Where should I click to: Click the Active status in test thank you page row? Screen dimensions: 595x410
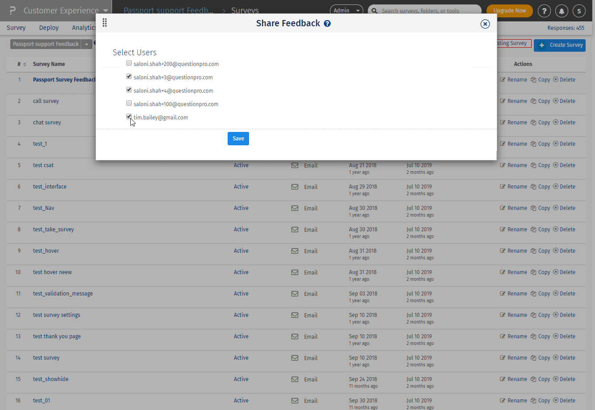pos(241,336)
